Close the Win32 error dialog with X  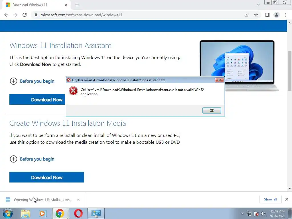pos(219,80)
